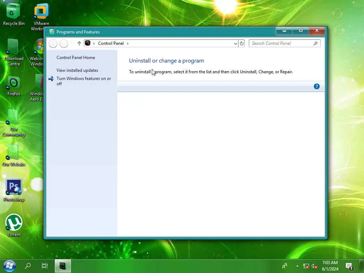Image resolution: width=364 pixels, height=273 pixels.
Task: Open Control Panel Home link
Action: click(x=76, y=58)
